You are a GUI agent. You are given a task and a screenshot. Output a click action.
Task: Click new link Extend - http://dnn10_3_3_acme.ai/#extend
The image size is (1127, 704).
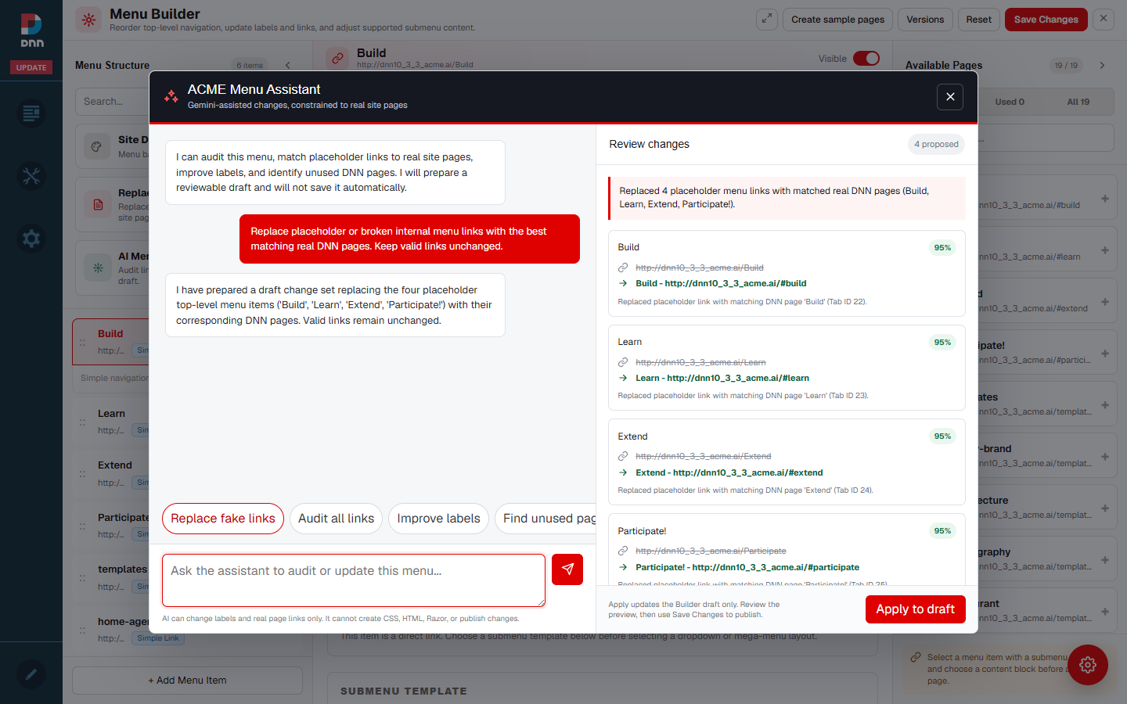729,472
